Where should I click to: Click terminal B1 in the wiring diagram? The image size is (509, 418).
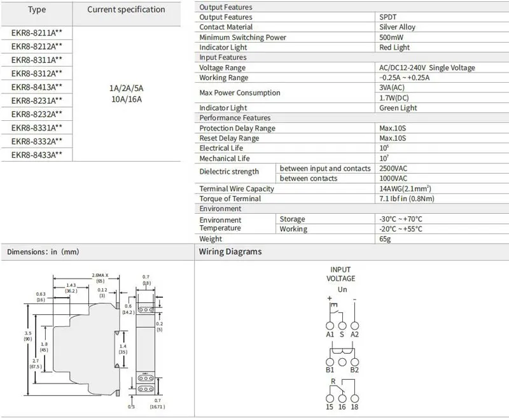pos(330,361)
